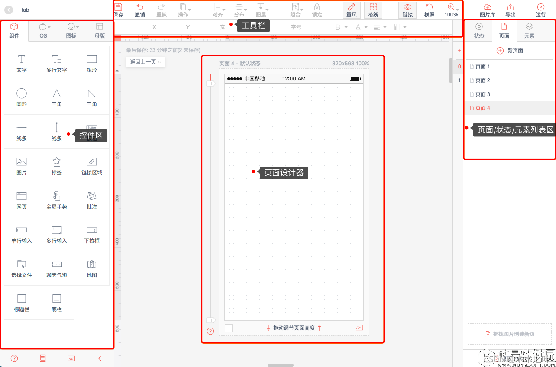
Task: Redo with the 重做 icon
Action: point(162,10)
